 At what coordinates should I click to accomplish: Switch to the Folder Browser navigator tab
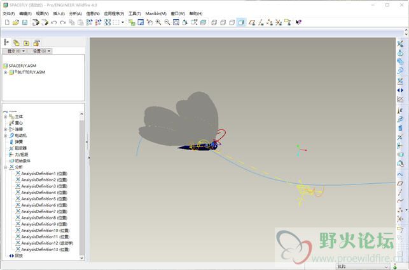pyautogui.click(x=16, y=43)
